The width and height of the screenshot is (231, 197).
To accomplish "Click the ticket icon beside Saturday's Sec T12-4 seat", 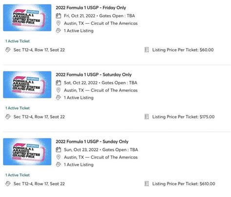I will (x=8, y=117).
